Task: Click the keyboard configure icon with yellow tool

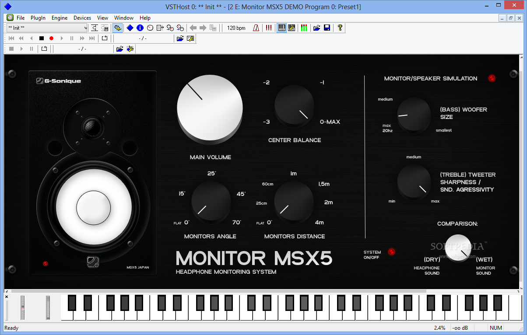Action: tap(292, 28)
